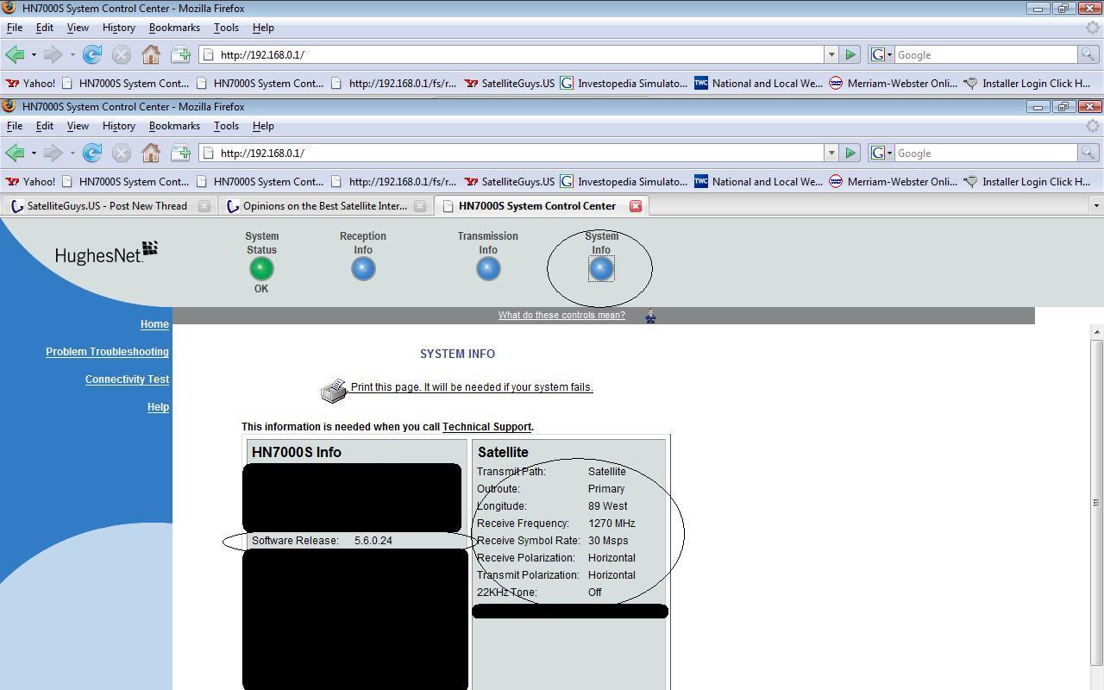Go back in the background Firefox window
This screenshot has height=690, width=1104.
tap(15, 54)
